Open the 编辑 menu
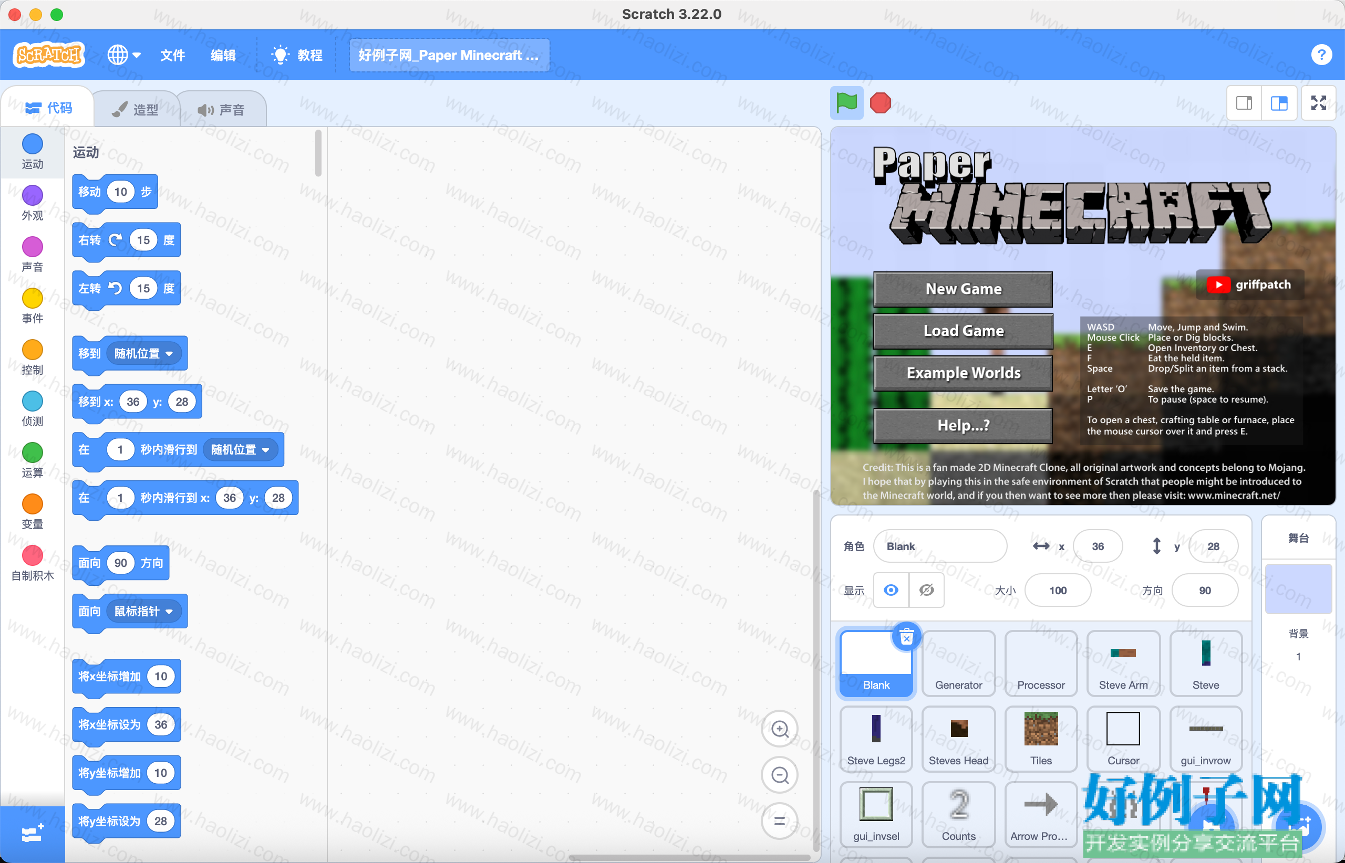 223,55
